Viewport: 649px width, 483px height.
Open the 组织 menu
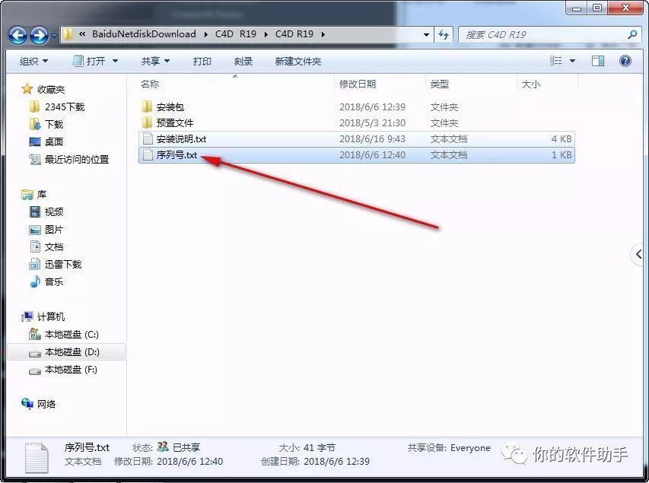[x=34, y=62]
